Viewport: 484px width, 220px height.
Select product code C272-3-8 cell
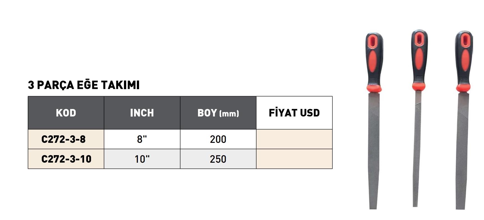tap(63, 139)
